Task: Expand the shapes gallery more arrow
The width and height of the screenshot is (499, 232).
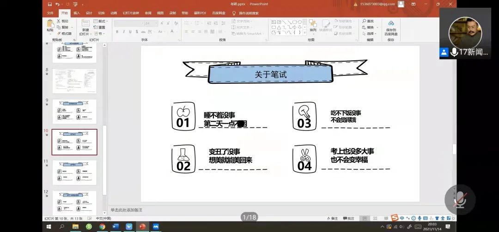Action: (304, 33)
